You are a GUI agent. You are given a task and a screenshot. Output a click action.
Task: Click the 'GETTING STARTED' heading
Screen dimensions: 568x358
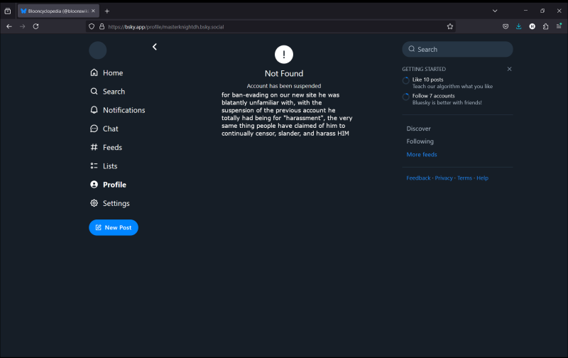424,69
